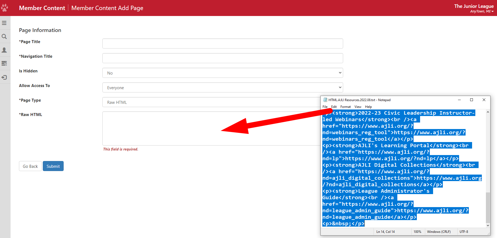The height and width of the screenshot is (238, 497).
Task: Click the Page Information heading
Action: coord(40,30)
